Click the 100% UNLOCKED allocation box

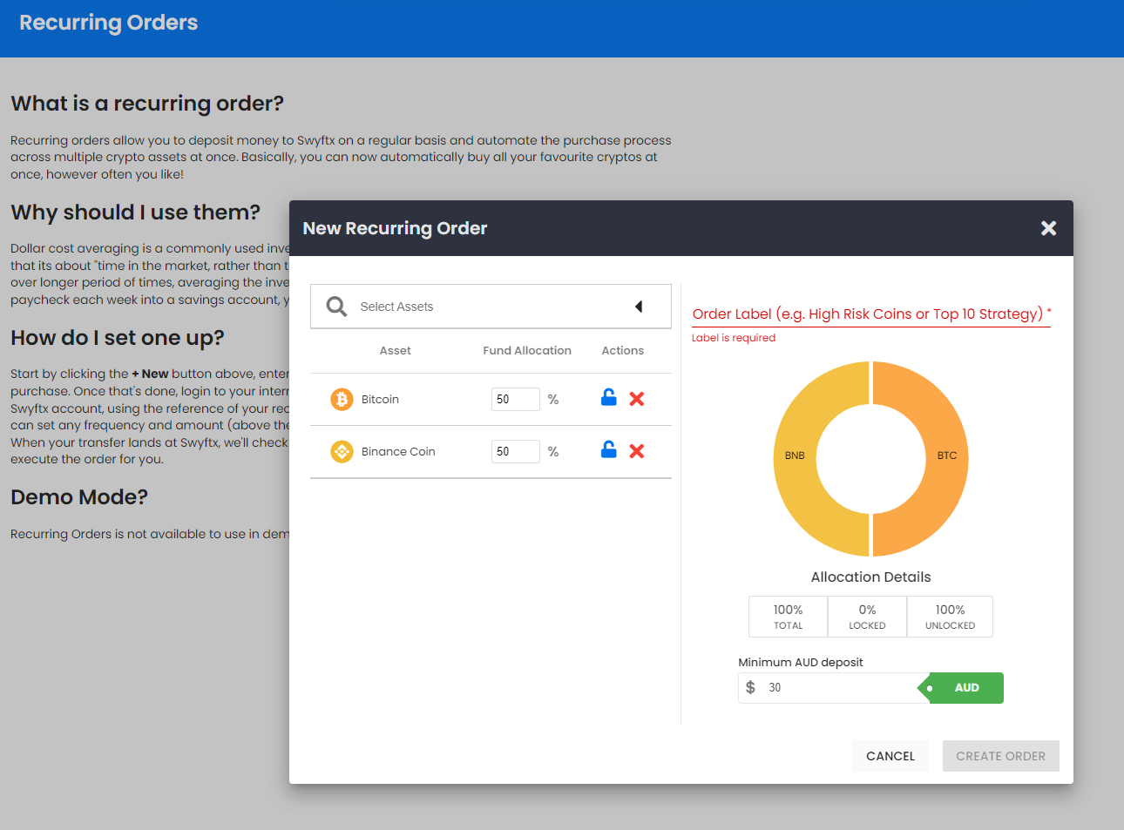(x=950, y=617)
